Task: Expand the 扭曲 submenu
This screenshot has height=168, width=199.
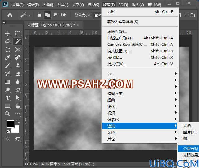Action: pyautogui.click(x=140, y=100)
